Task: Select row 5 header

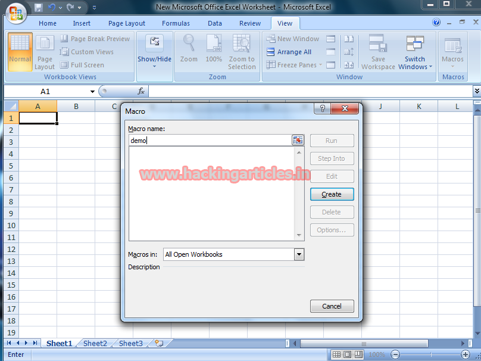Action: [11, 166]
